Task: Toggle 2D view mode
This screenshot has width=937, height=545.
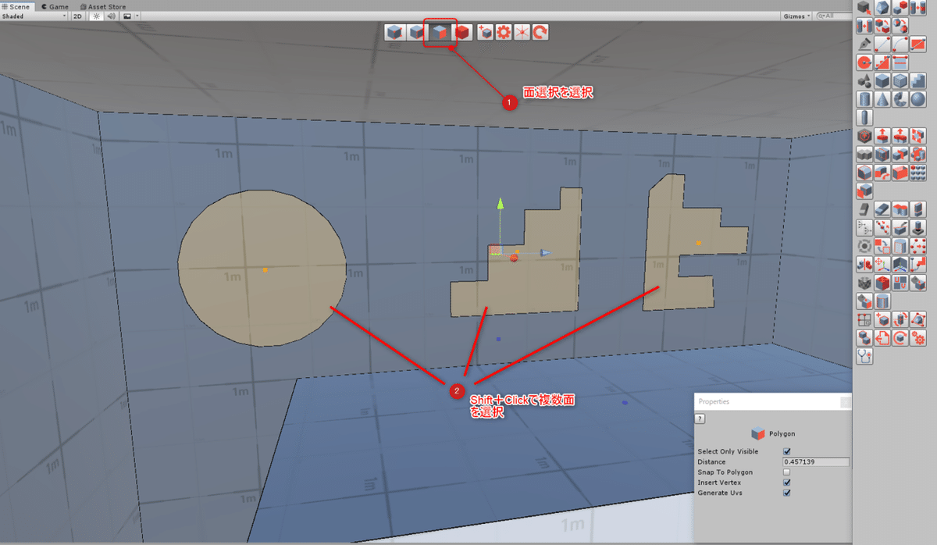Action: click(x=77, y=16)
